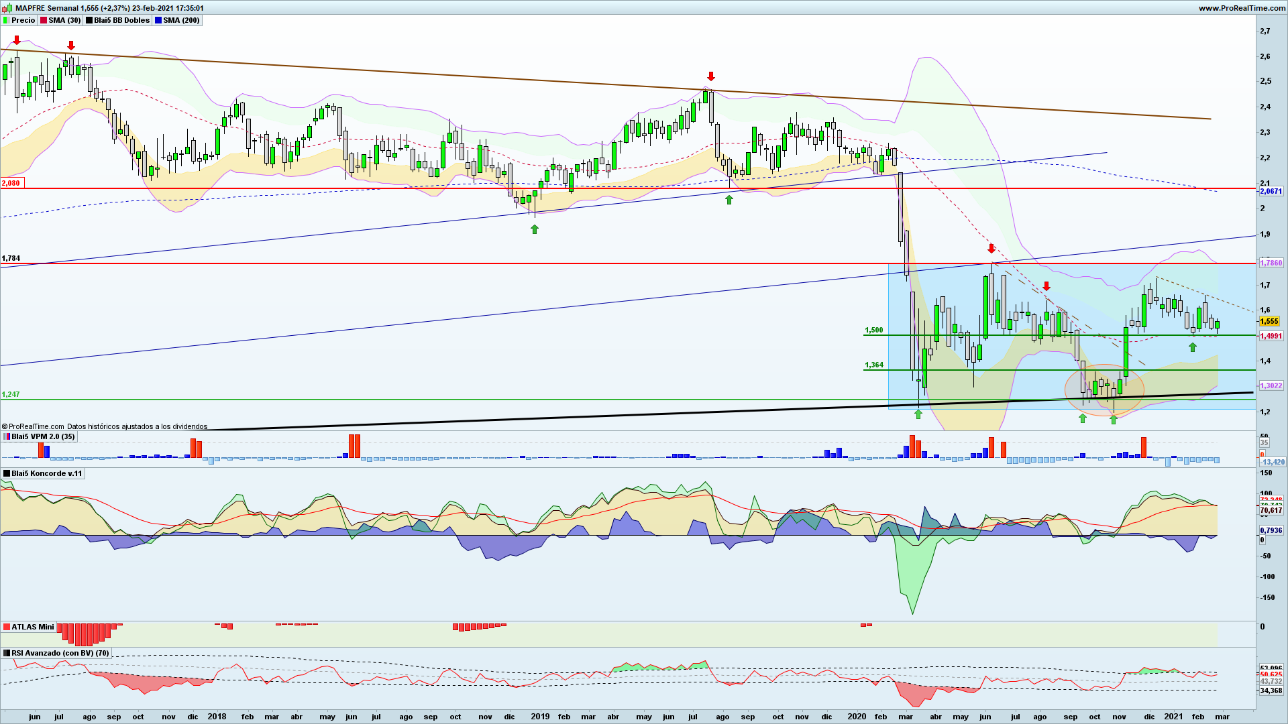Image resolution: width=1288 pixels, height=724 pixels.
Task: Select the Blai5 VPM 2.0 (35) indicator label
Action: [40, 436]
